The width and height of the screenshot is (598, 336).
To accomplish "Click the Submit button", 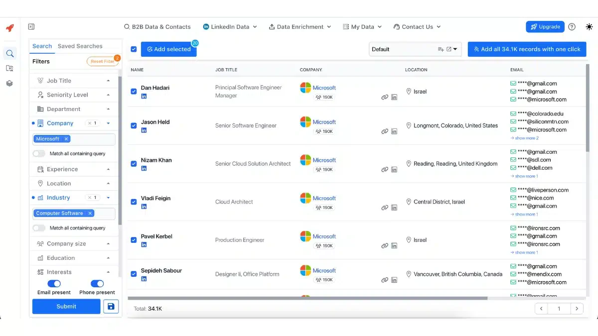I will click(x=66, y=306).
